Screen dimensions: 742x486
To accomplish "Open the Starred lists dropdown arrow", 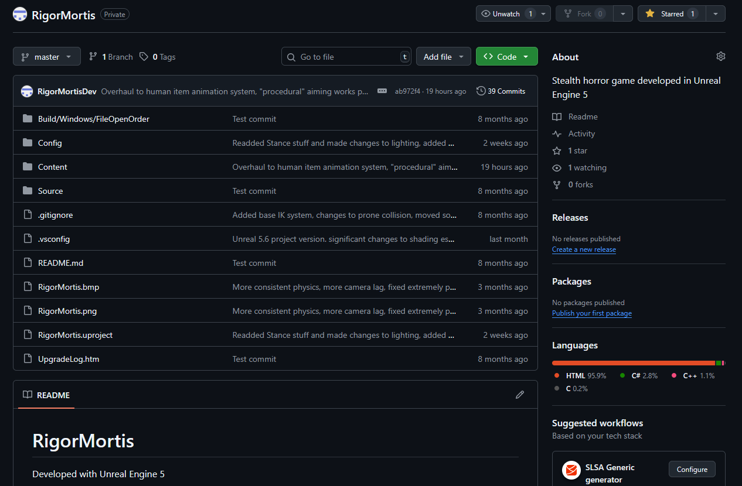I will coord(716,13).
